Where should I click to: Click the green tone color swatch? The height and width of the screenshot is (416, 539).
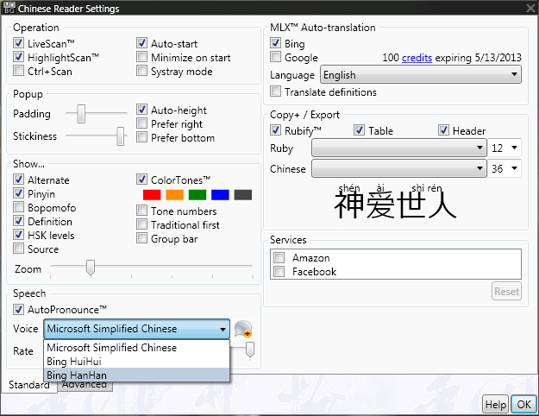pos(197,195)
